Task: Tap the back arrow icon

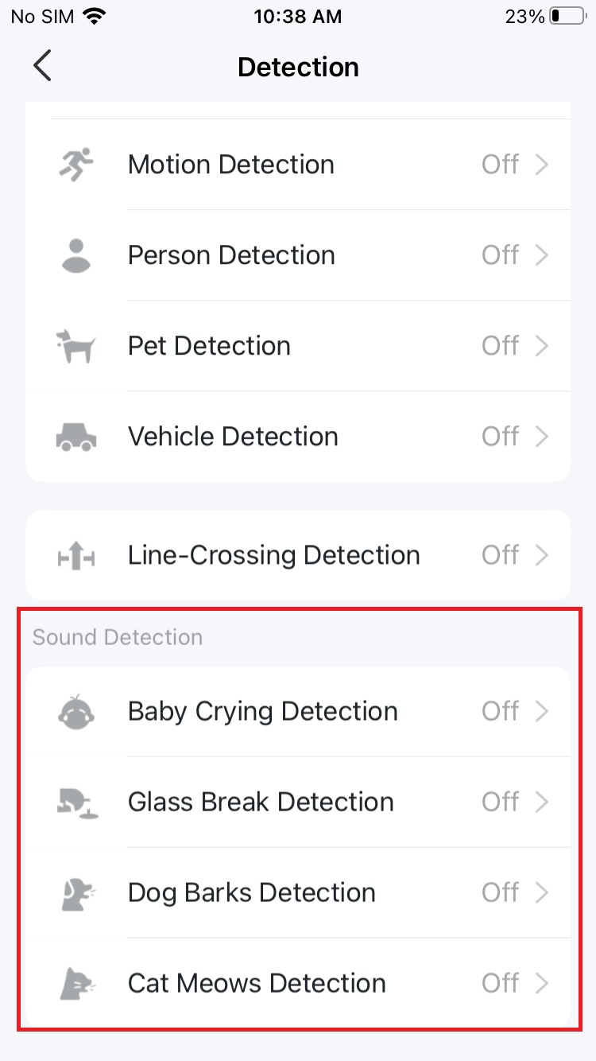Action: coord(42,66)
